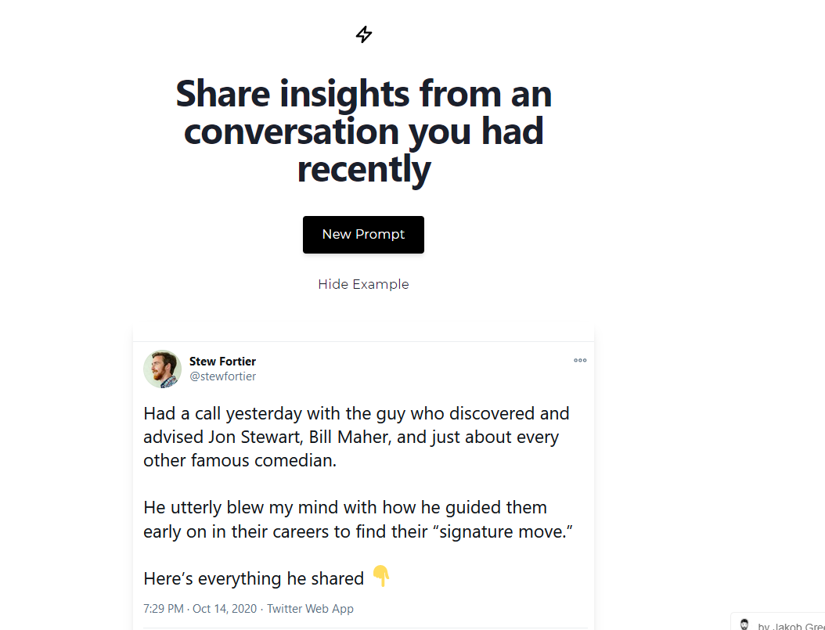Click the 'Had a call yesterday' tweet paragraph
Viewport: 825px width, 630px height.
pos(356,437)
